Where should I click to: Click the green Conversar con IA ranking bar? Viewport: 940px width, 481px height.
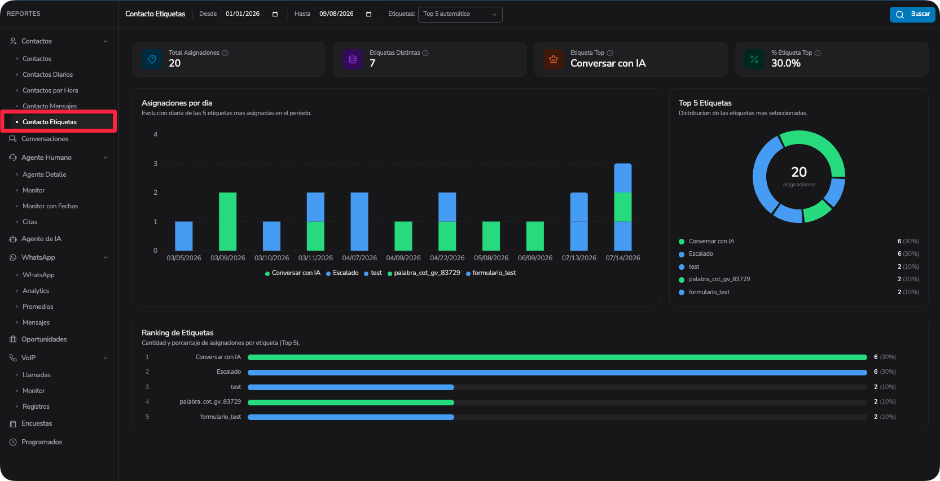557,357
